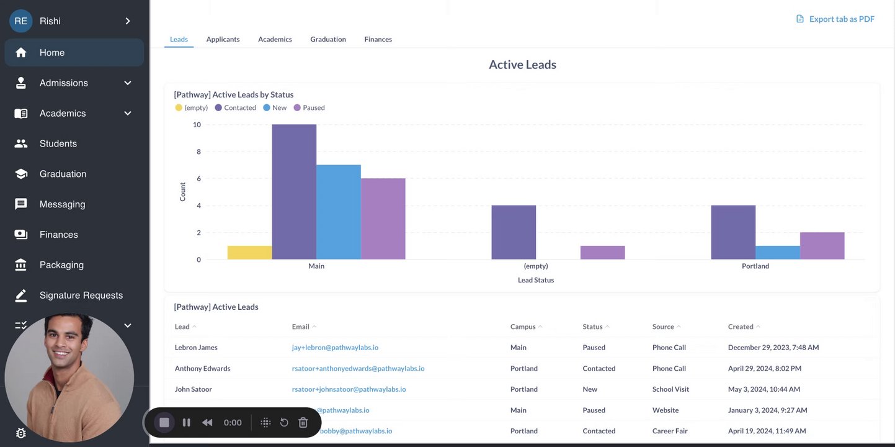Click the rewind recording button
Screen dimensions: 895x447
pos(207,423)
